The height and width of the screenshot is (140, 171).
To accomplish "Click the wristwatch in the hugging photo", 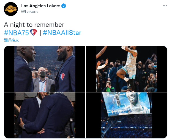I will point(24,126).
